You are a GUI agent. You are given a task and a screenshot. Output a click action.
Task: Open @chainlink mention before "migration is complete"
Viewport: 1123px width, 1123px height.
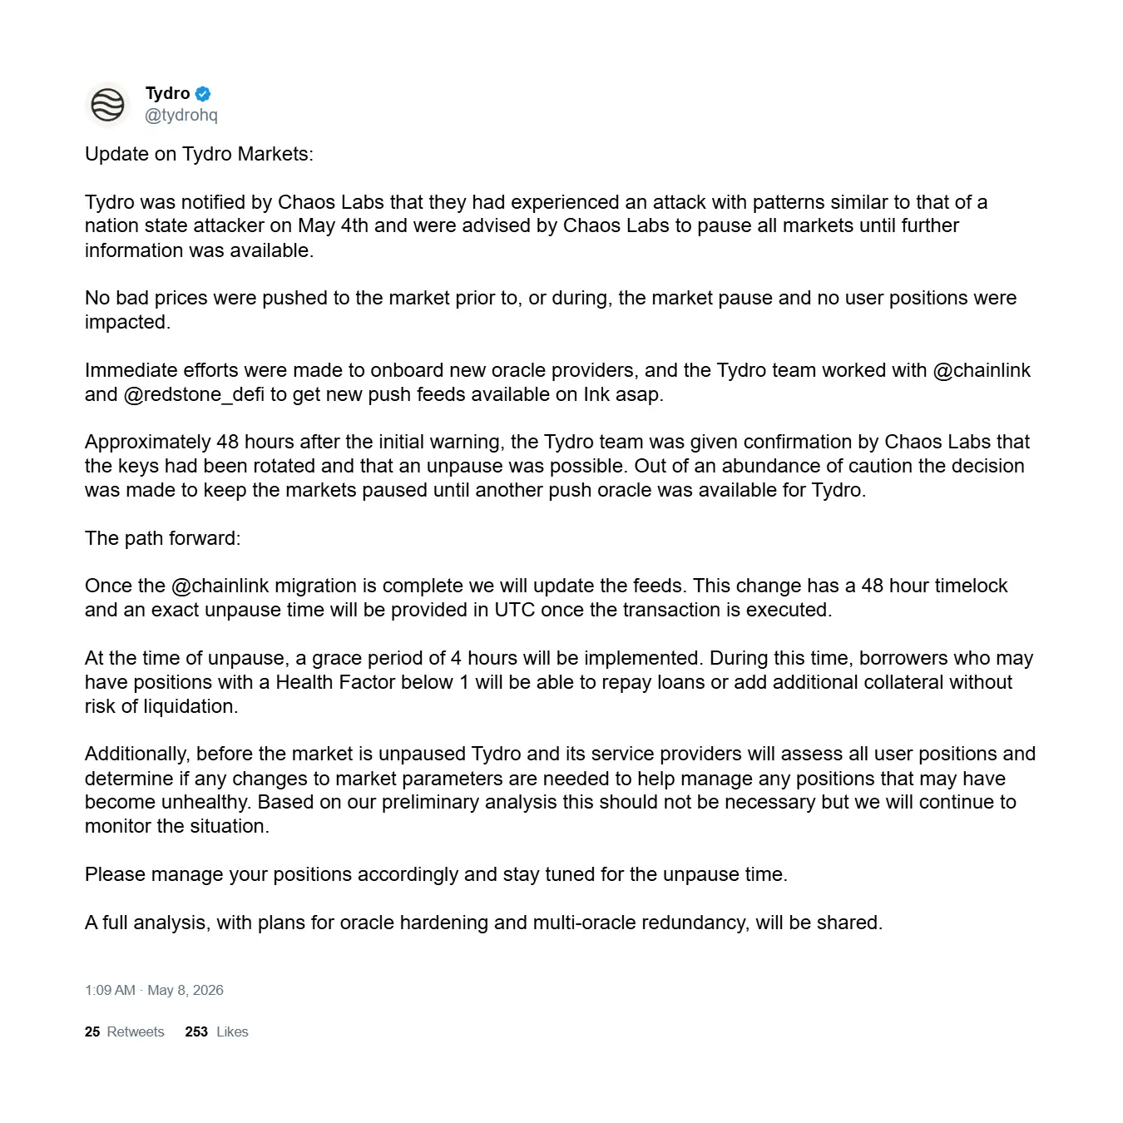pyautogui.click(x=220, y=586)
